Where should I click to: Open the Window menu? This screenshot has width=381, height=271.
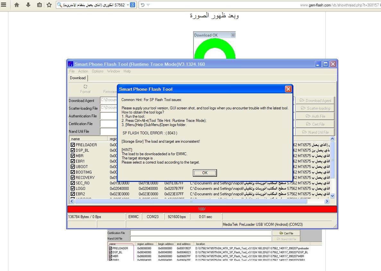[114, 71]
